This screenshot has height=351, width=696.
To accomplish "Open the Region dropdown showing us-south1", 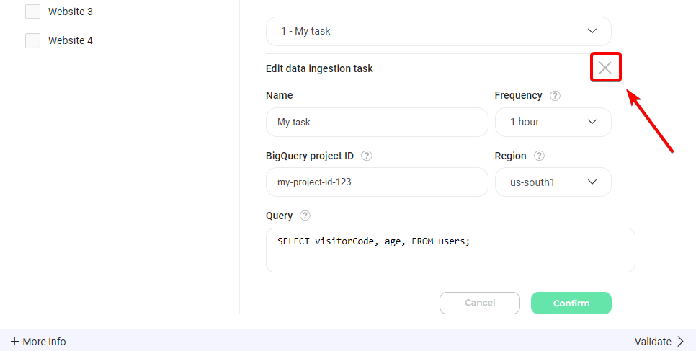I will pos(553,182).
